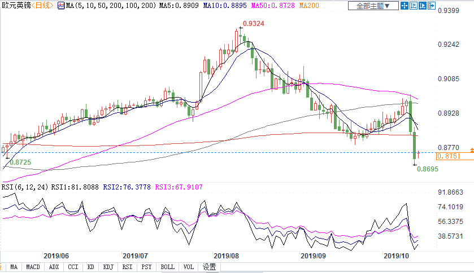Switch to the MACD indicator tab
474x273 pixels.
pos(33,267)
